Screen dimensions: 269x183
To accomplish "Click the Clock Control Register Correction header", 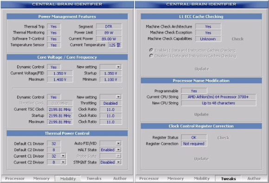I will (201, 126).
